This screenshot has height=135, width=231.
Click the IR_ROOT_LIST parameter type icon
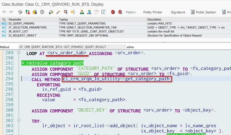[x=4, y=32]
